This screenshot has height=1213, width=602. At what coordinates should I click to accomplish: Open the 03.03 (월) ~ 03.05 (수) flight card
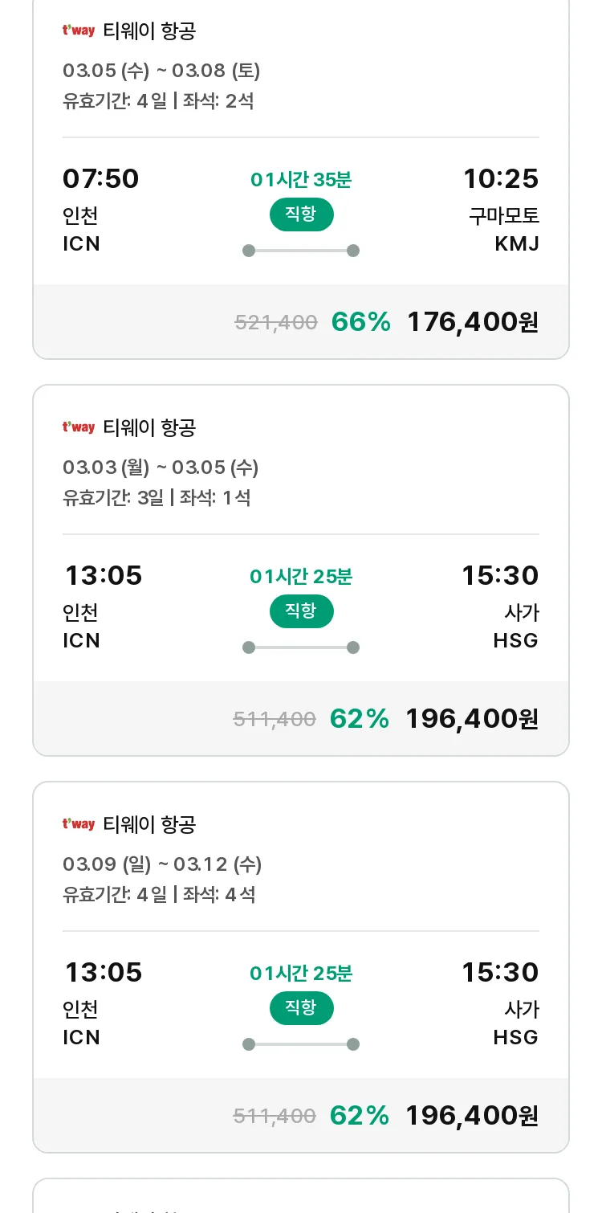click(x=301, y=570)
